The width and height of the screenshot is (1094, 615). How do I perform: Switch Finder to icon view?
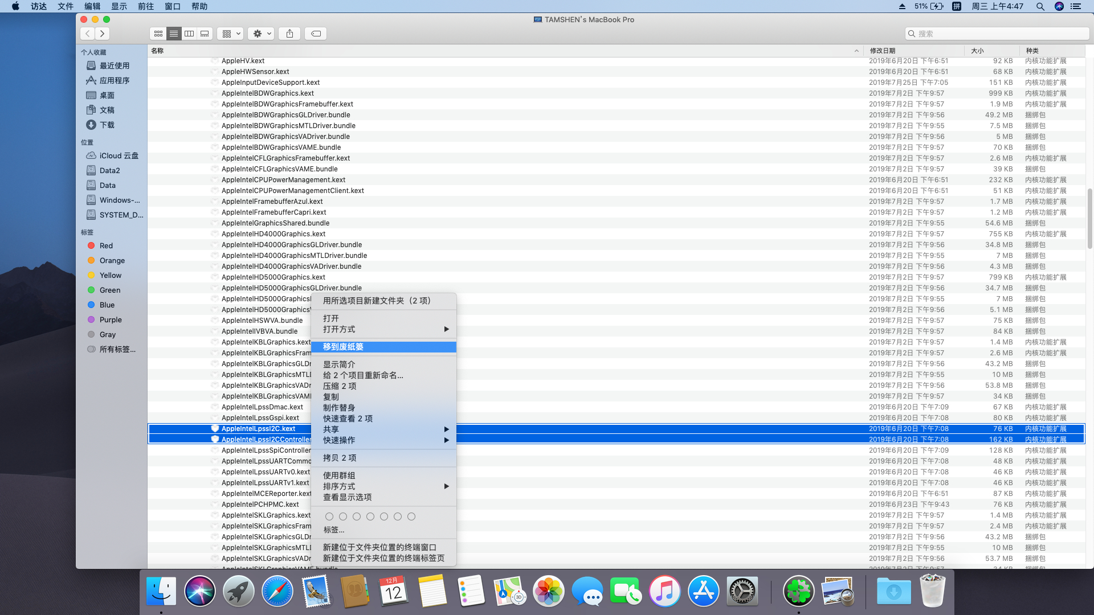(158, 34)
